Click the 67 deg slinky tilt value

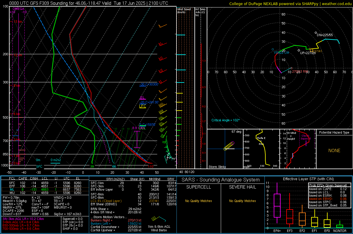coord(236,131)
